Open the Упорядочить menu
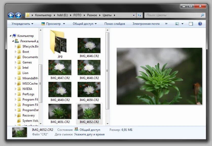 point(23,24)
